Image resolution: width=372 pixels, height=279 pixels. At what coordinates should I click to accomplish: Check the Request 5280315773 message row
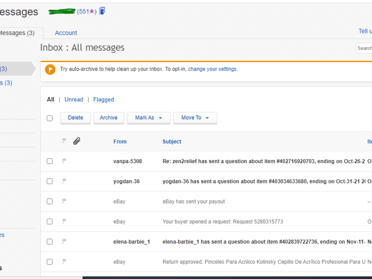tap(49, 221)
